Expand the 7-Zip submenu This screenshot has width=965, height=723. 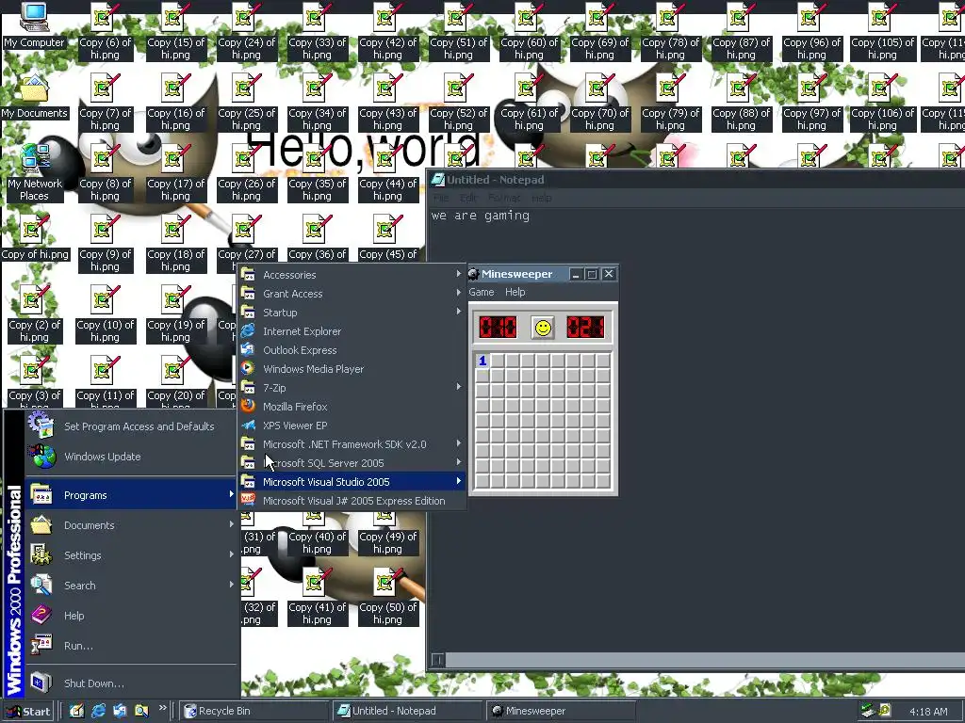pos(352,388)
